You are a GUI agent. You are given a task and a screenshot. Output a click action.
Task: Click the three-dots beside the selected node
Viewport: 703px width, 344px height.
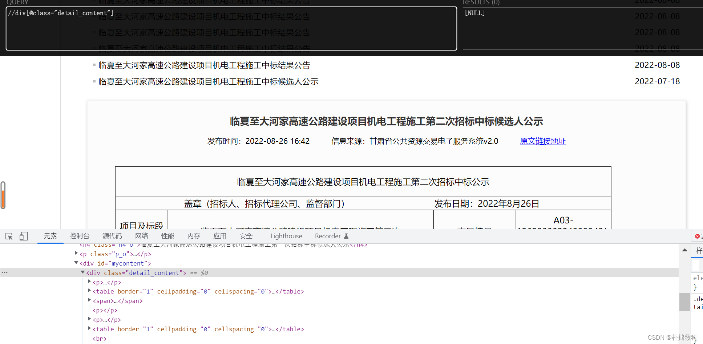tap(4, 272)
